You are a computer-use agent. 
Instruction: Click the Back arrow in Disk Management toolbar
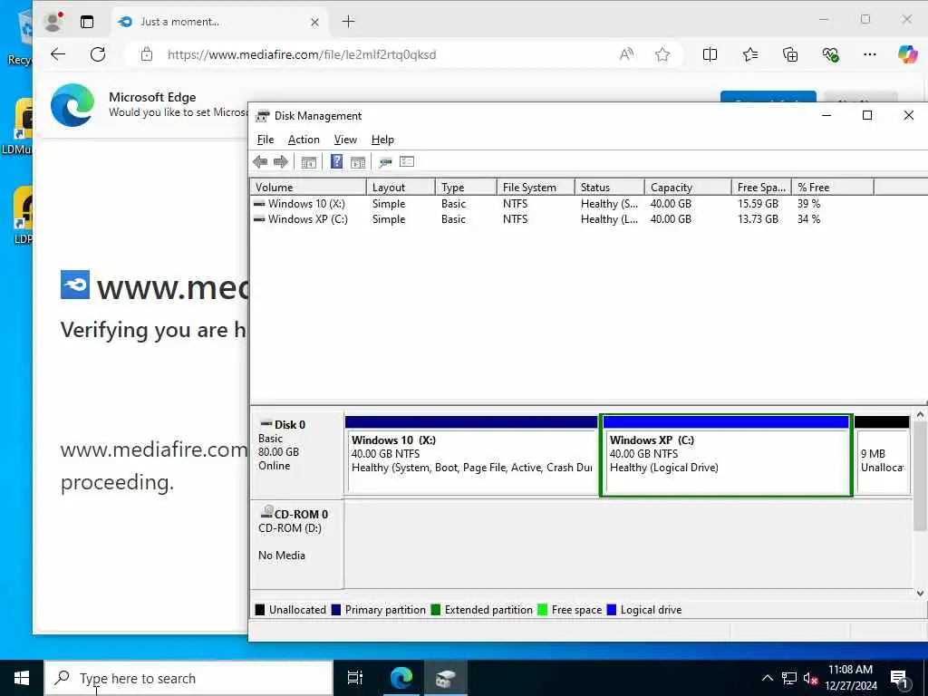[x=260, y=161]
